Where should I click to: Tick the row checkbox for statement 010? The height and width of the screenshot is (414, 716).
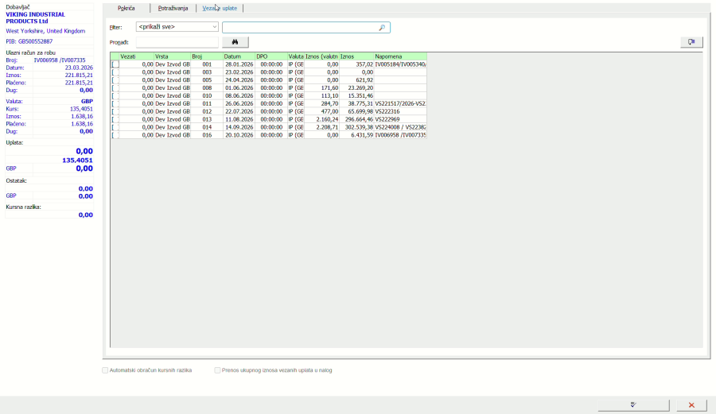pos(115,95)
